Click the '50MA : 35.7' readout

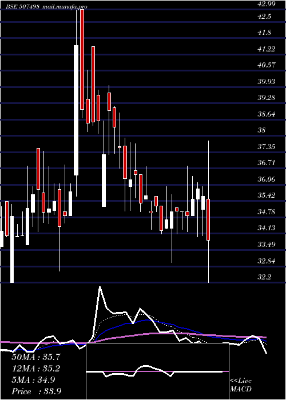(x=35, y=357)
